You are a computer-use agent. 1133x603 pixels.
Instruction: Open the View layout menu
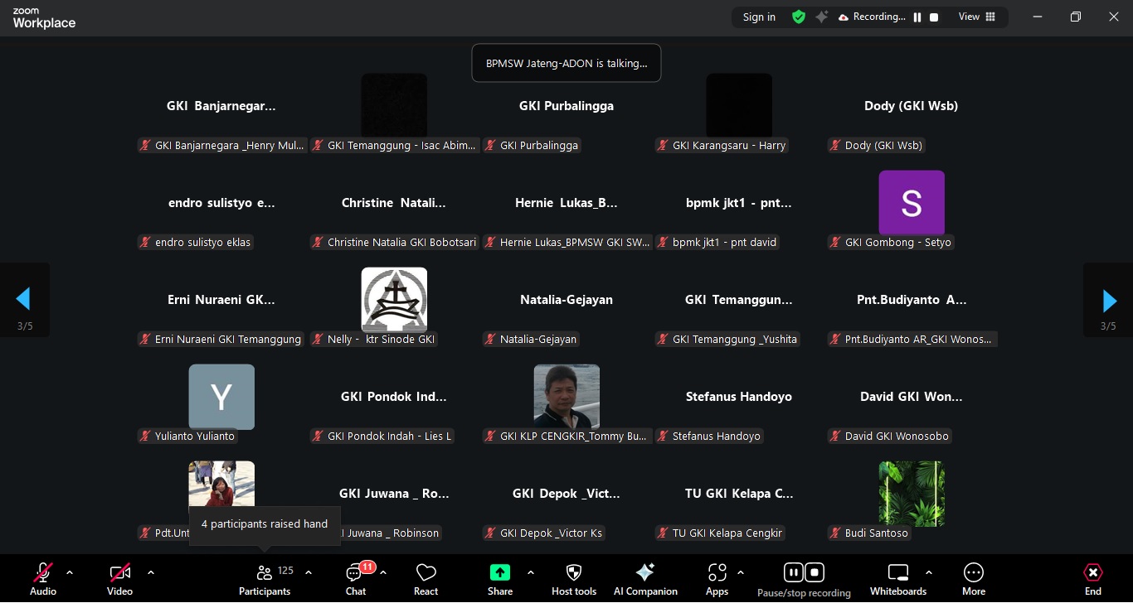point(977,17)
